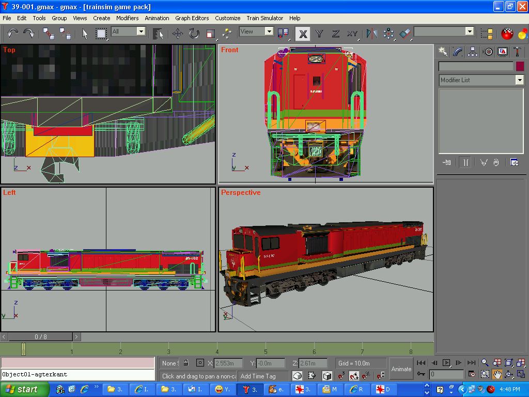Click the Mirror Selected Objects icon
The image size is (529, 397).
[x=371, y=34]
